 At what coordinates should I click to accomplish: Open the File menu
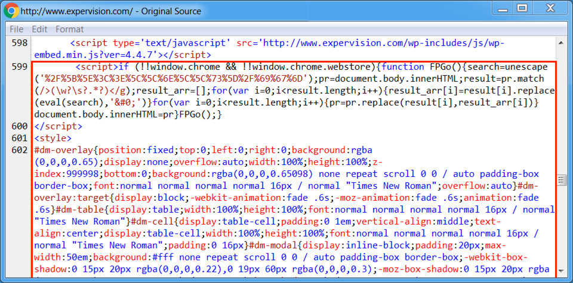point(17,29)
